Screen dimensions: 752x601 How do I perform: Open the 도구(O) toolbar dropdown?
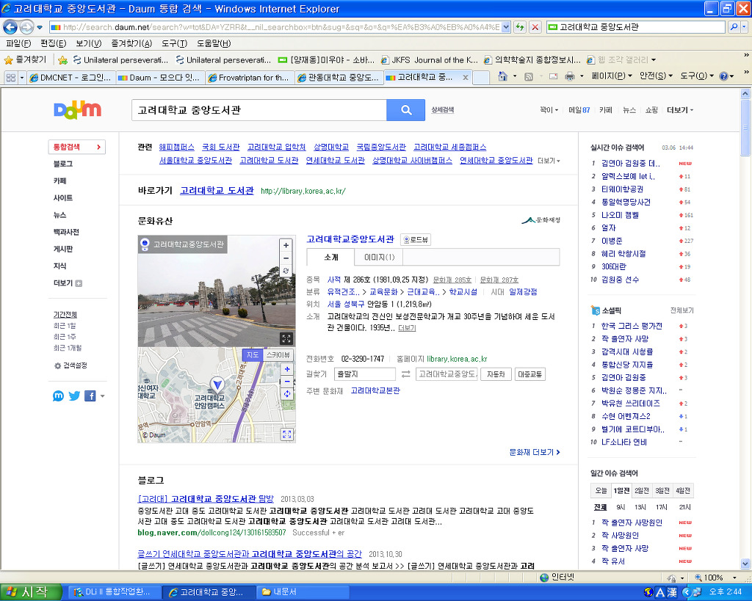click(697, 76)
